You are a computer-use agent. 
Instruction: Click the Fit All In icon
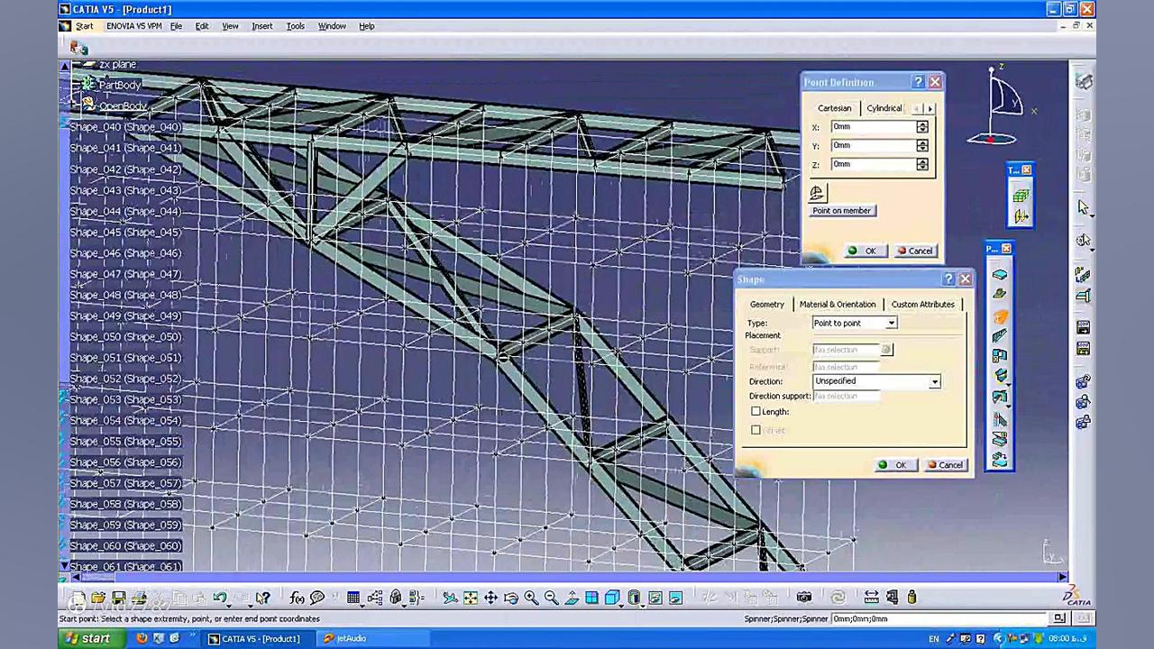pos(471,597)
